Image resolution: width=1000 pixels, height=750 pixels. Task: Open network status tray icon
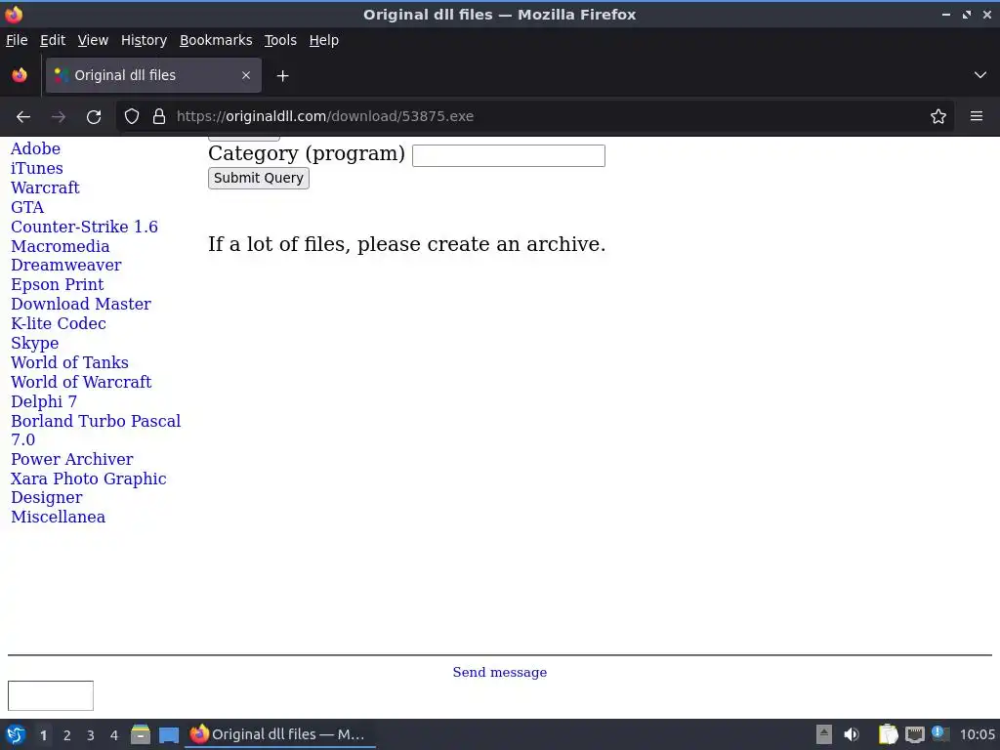(915, 734)
